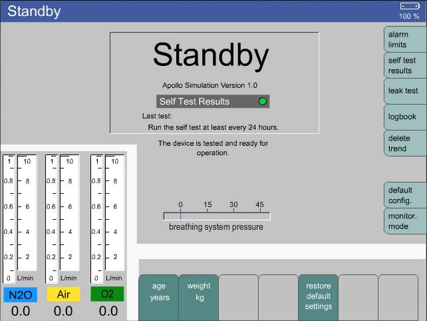Click the breathing system pressure gauge
The width and height of the screenshot is (427, 321).
pos(217,216)
